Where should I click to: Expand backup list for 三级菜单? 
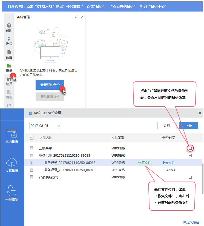coord(190,148)
